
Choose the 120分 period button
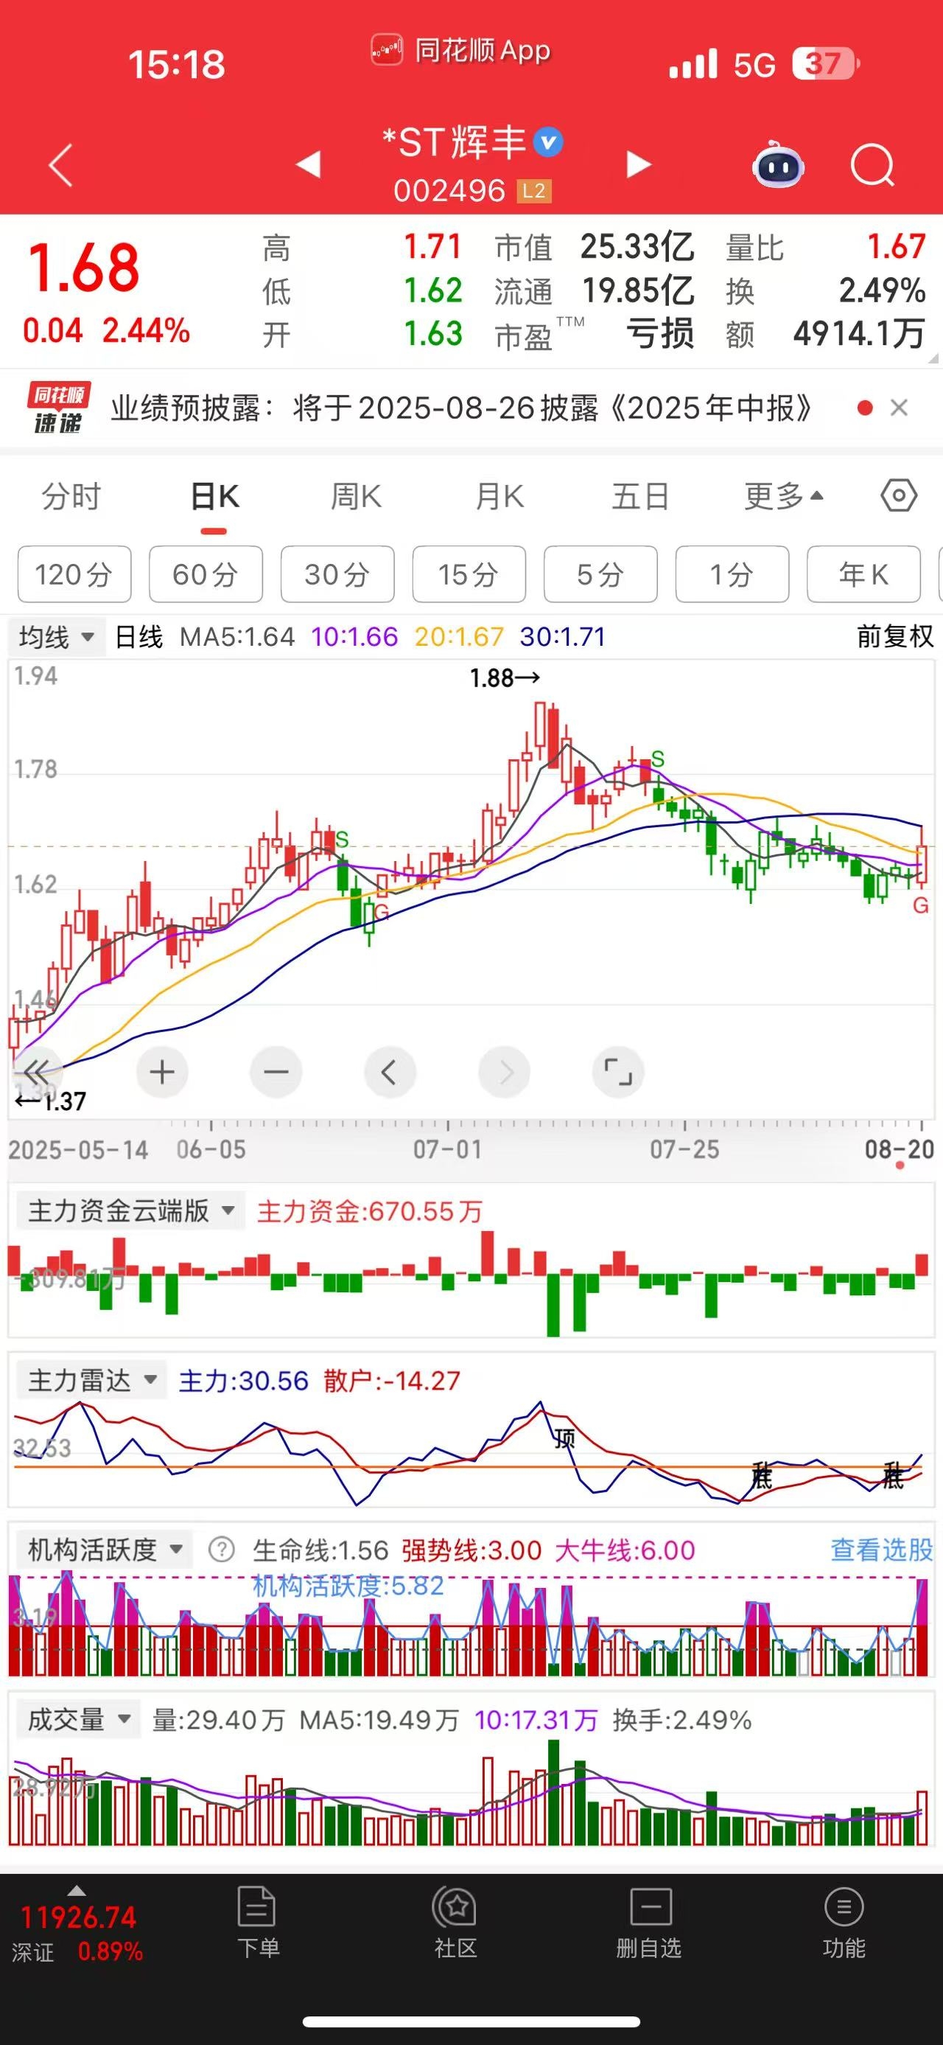[x=74, y=574]
